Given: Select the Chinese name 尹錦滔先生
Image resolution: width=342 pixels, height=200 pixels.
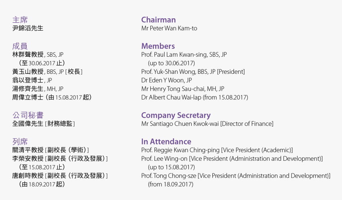Looking at the screenshot, I should 28,28.
